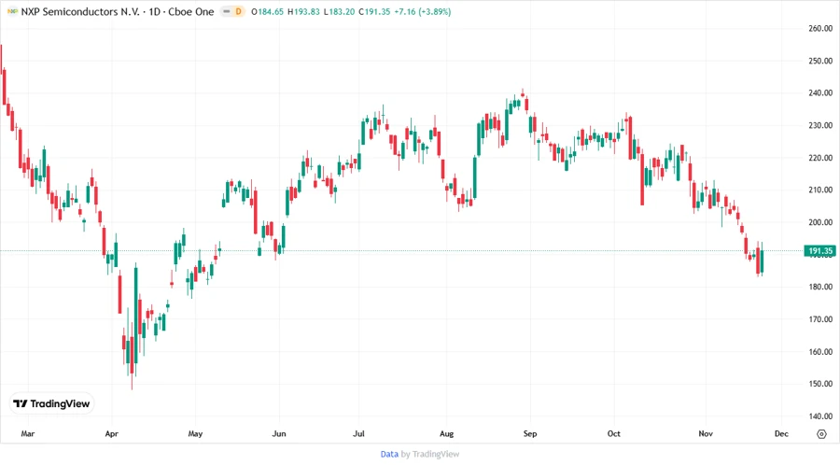Click the May label on time axis
Viewport: 840px width, 465px height.
pos(196,433)
